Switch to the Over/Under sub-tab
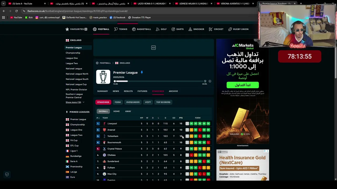The width and height of the screenshot is (337, 189). click(x=133, y=102)
